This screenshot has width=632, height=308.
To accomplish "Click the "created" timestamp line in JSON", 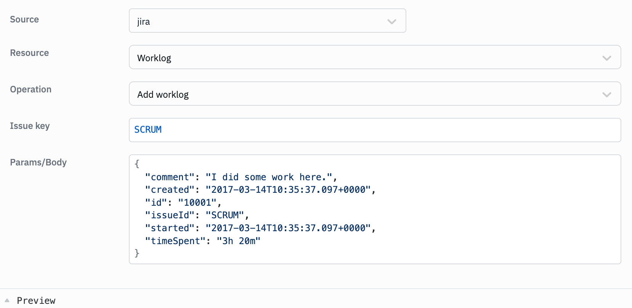I will pos(260,190).
